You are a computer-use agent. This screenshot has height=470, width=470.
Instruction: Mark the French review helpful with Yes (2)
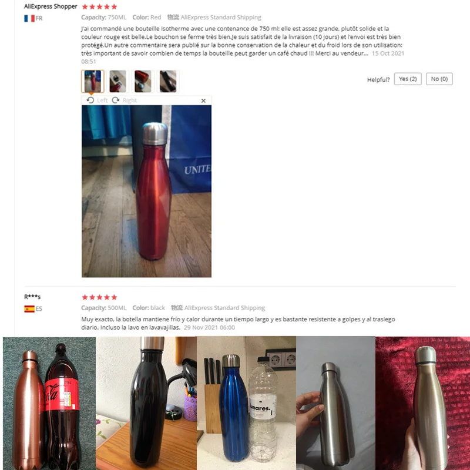pos(408,79)
